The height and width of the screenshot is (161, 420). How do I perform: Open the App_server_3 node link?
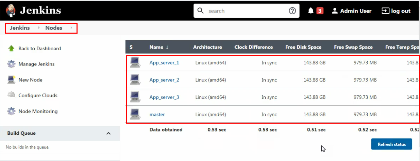[x=164, y=97]
